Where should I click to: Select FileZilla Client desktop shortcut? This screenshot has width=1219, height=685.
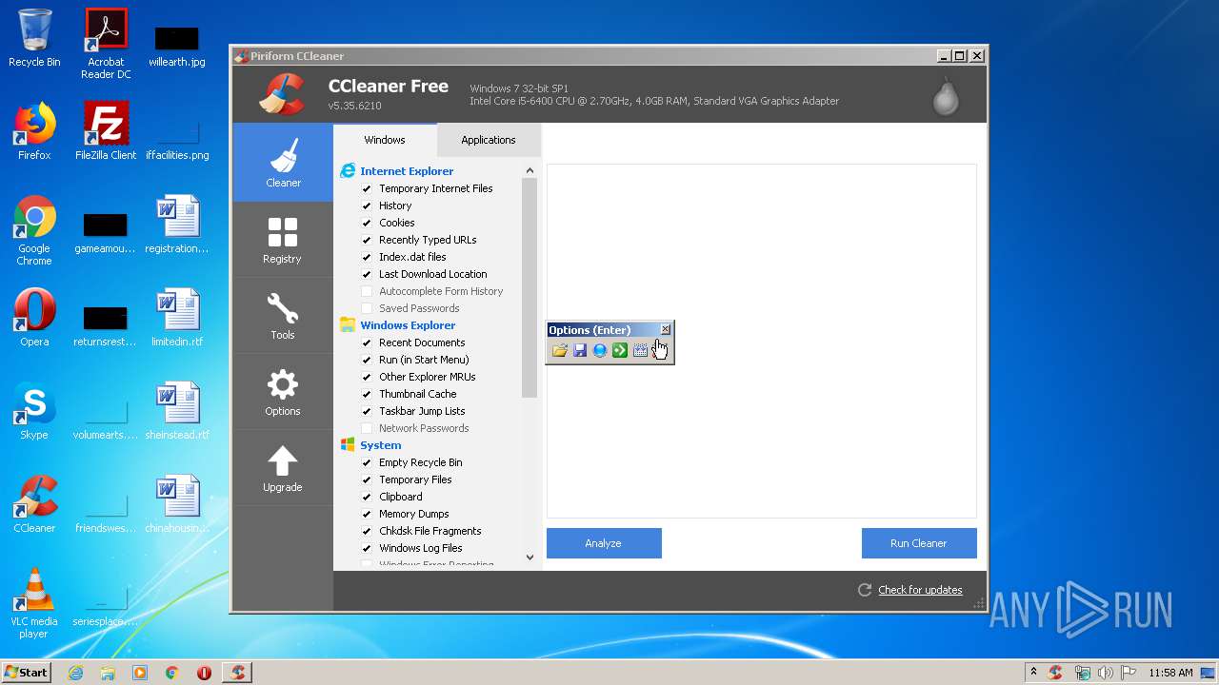(x=106, y=131)
